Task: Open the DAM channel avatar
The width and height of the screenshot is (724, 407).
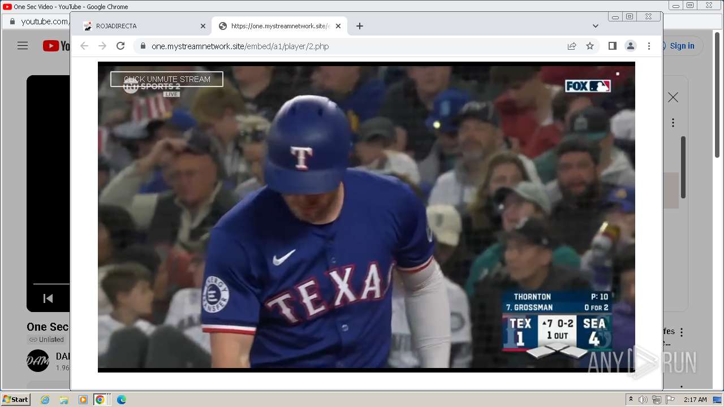Action: pyautogui.click(x=38, y=361)
